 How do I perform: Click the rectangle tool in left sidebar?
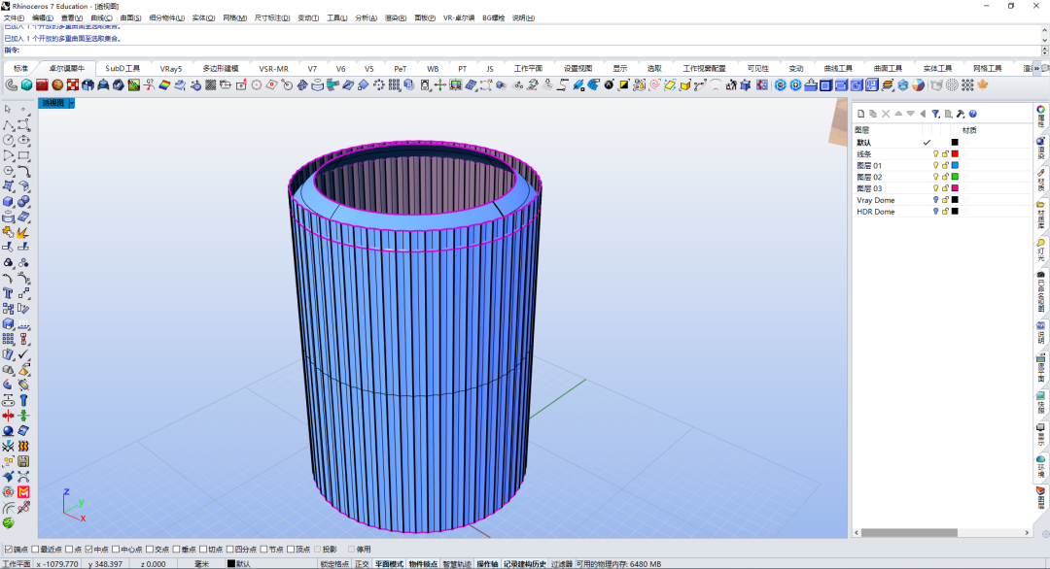(x=23, y=155)
